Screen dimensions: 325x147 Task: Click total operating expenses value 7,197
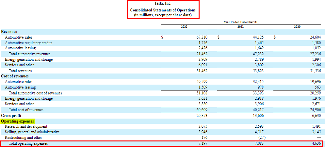[x=203, y=143]
